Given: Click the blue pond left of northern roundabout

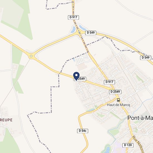Looking at the screenshot, I should pyautogui.click(x=73, y=29).
